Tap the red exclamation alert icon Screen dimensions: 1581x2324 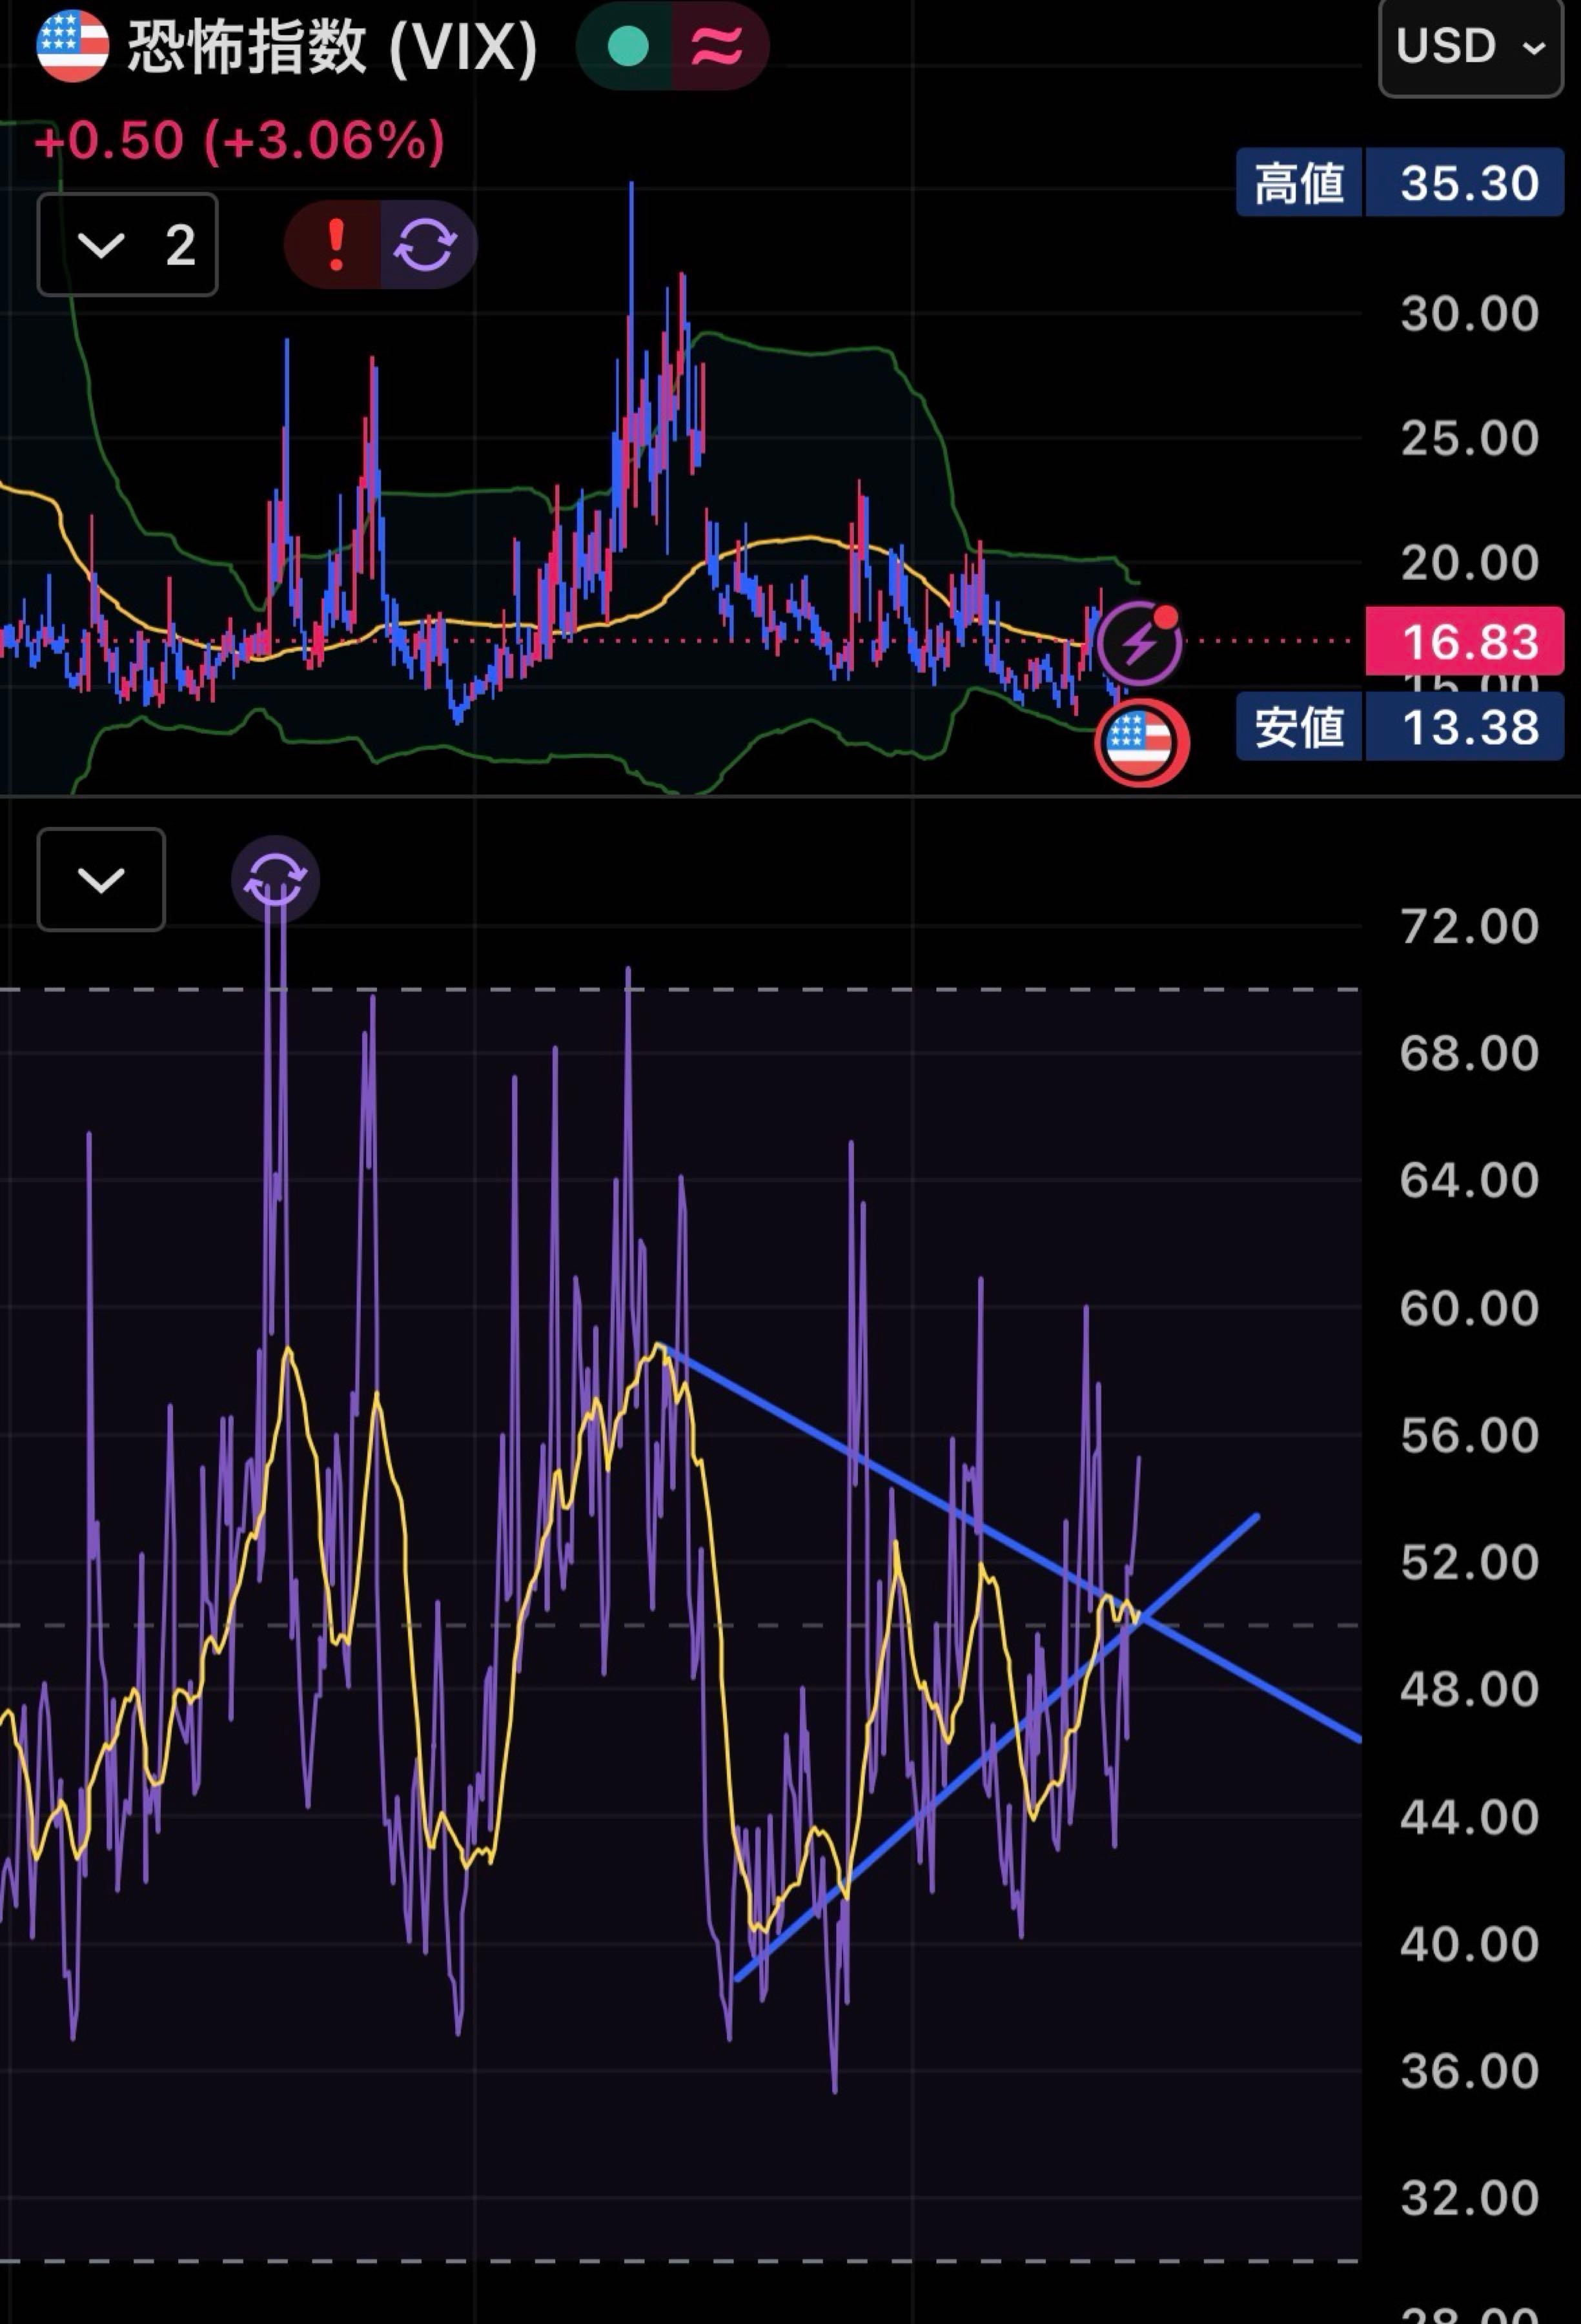335,245
